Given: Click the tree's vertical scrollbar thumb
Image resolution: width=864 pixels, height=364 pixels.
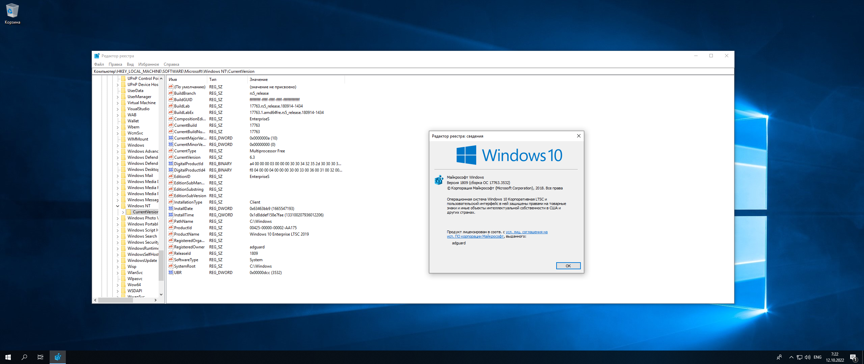Looking at the screenshot, I should [161, 266].
